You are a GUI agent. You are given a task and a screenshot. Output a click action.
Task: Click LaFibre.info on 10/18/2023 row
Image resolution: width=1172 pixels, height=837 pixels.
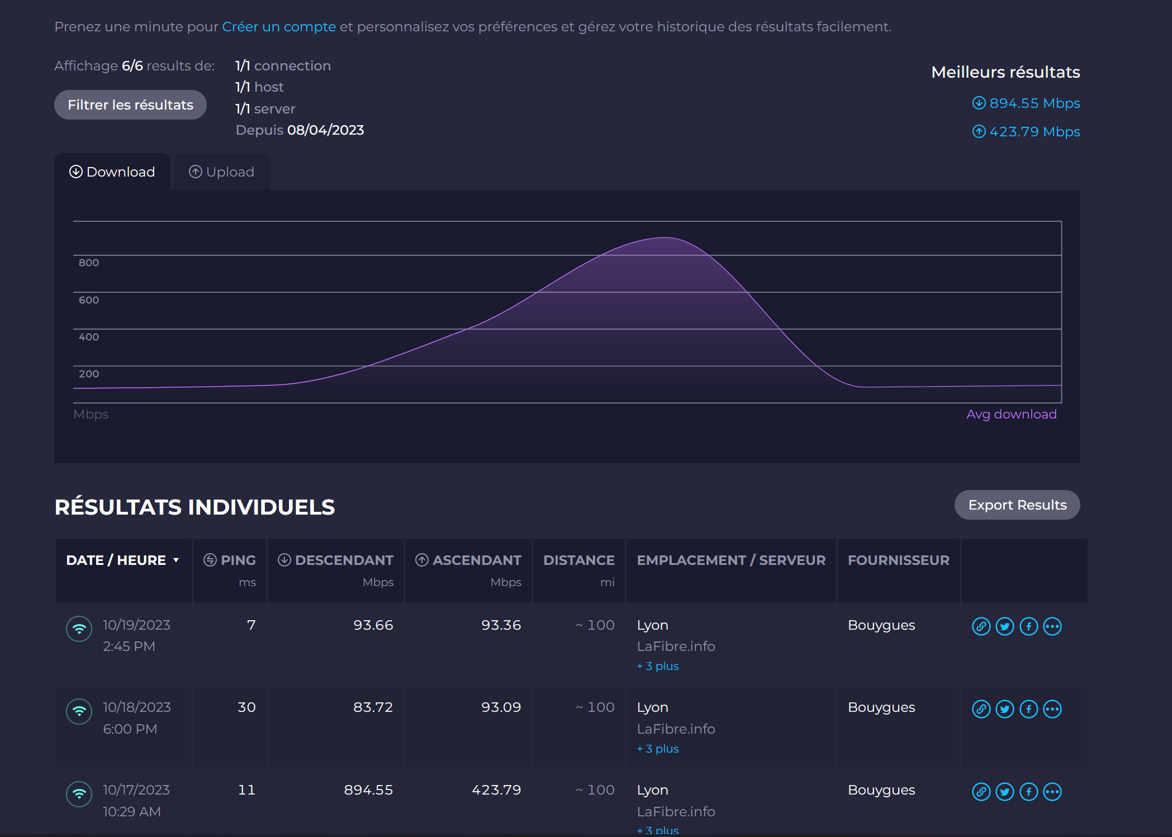pos(676,729)
